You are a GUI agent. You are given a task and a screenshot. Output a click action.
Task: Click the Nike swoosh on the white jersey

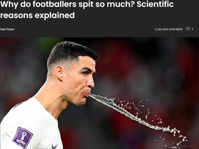click(55, 146)
